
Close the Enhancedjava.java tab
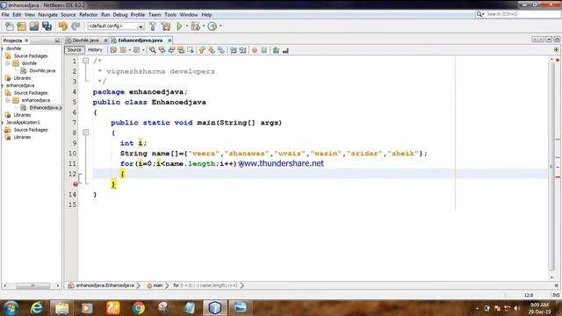(169, 40)
